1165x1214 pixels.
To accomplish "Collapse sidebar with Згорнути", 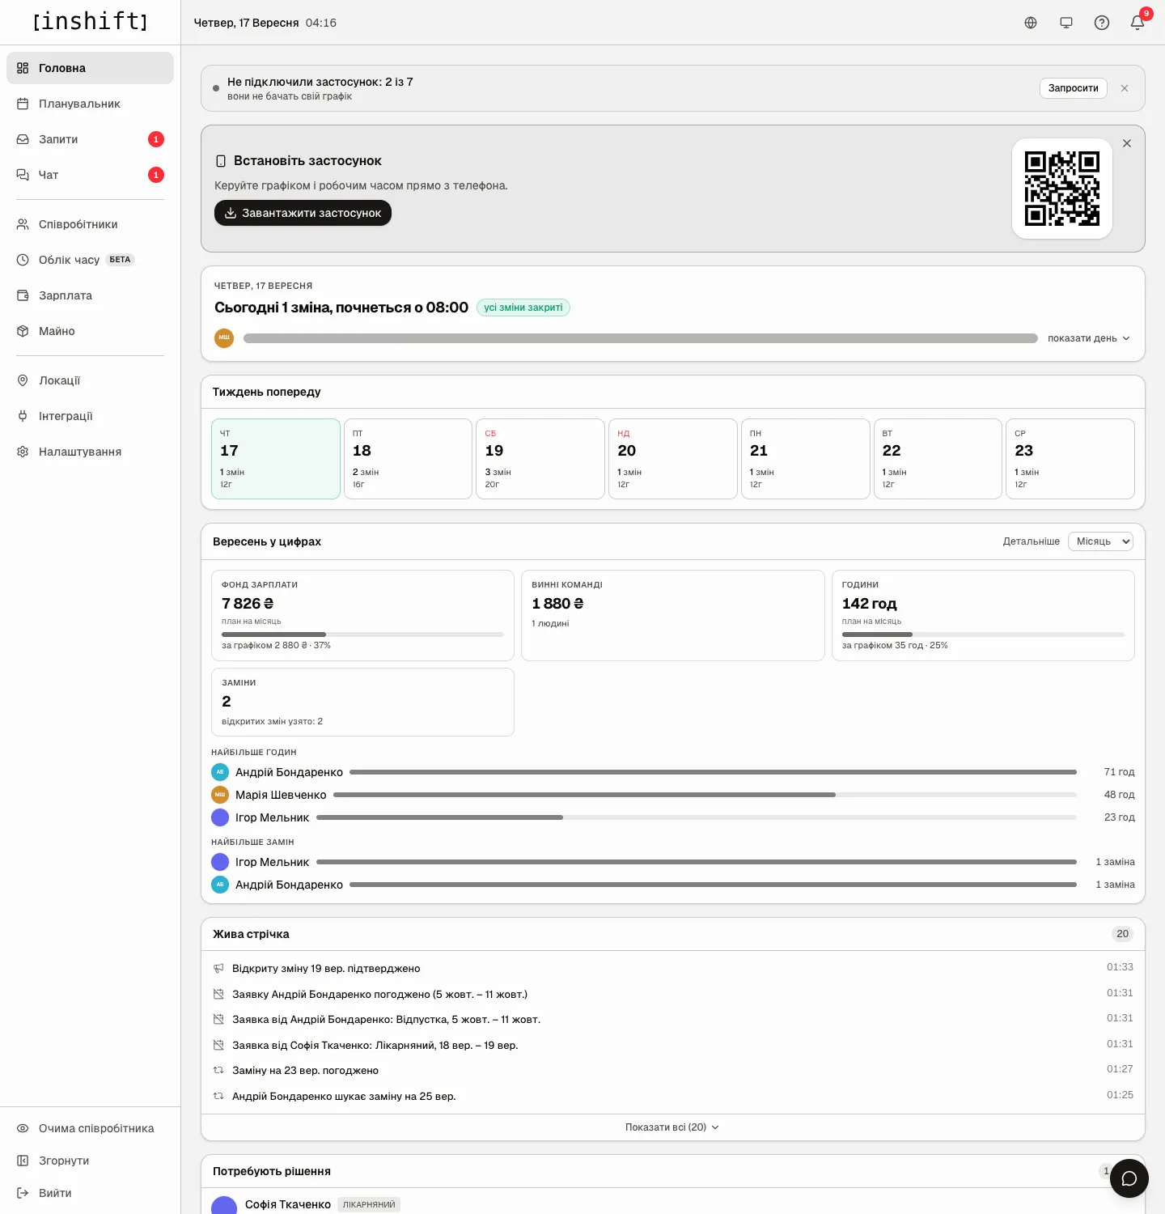I will 90,1161.
